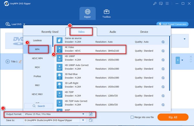Click the HD 720P preset icon

[59, 94]
